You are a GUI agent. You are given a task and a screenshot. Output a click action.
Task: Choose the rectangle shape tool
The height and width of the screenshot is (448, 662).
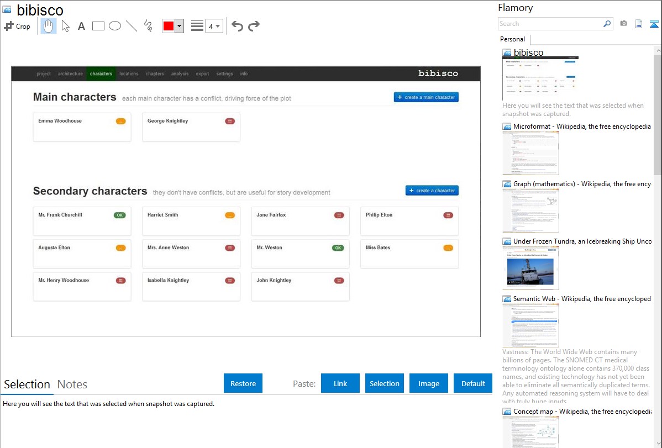98,26
